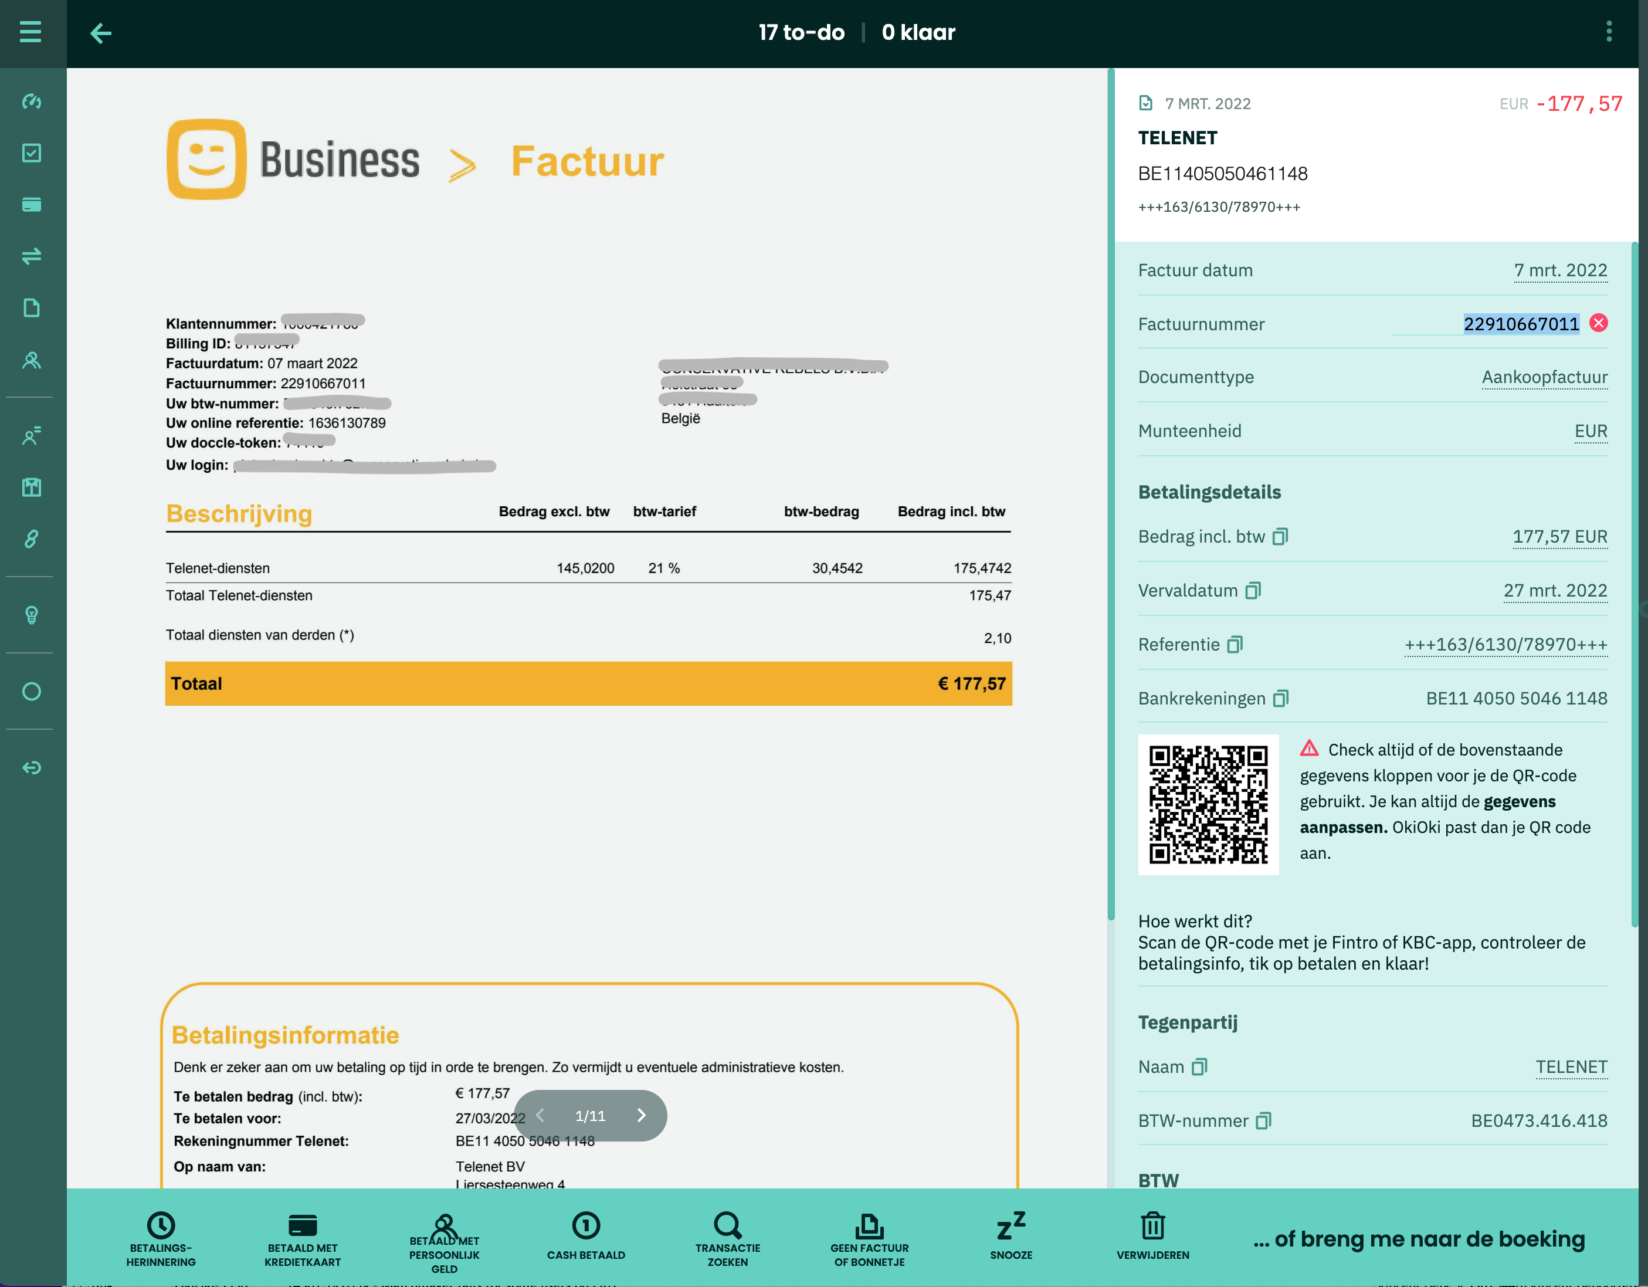
Task: Select the '17 to-do' counter
Action: 801,32
